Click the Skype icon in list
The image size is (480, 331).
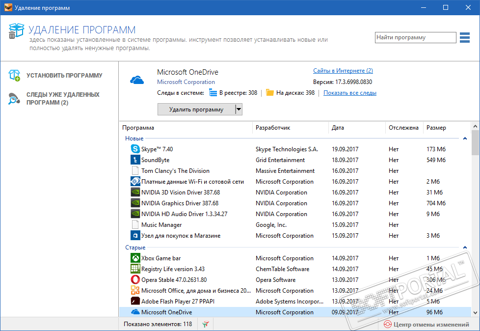[x=135, y=149]
